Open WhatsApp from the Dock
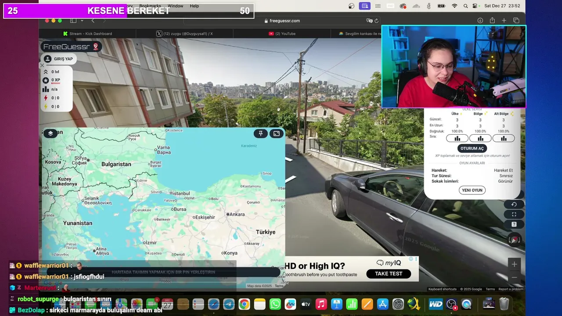562x316 pixels. [275, 304]
